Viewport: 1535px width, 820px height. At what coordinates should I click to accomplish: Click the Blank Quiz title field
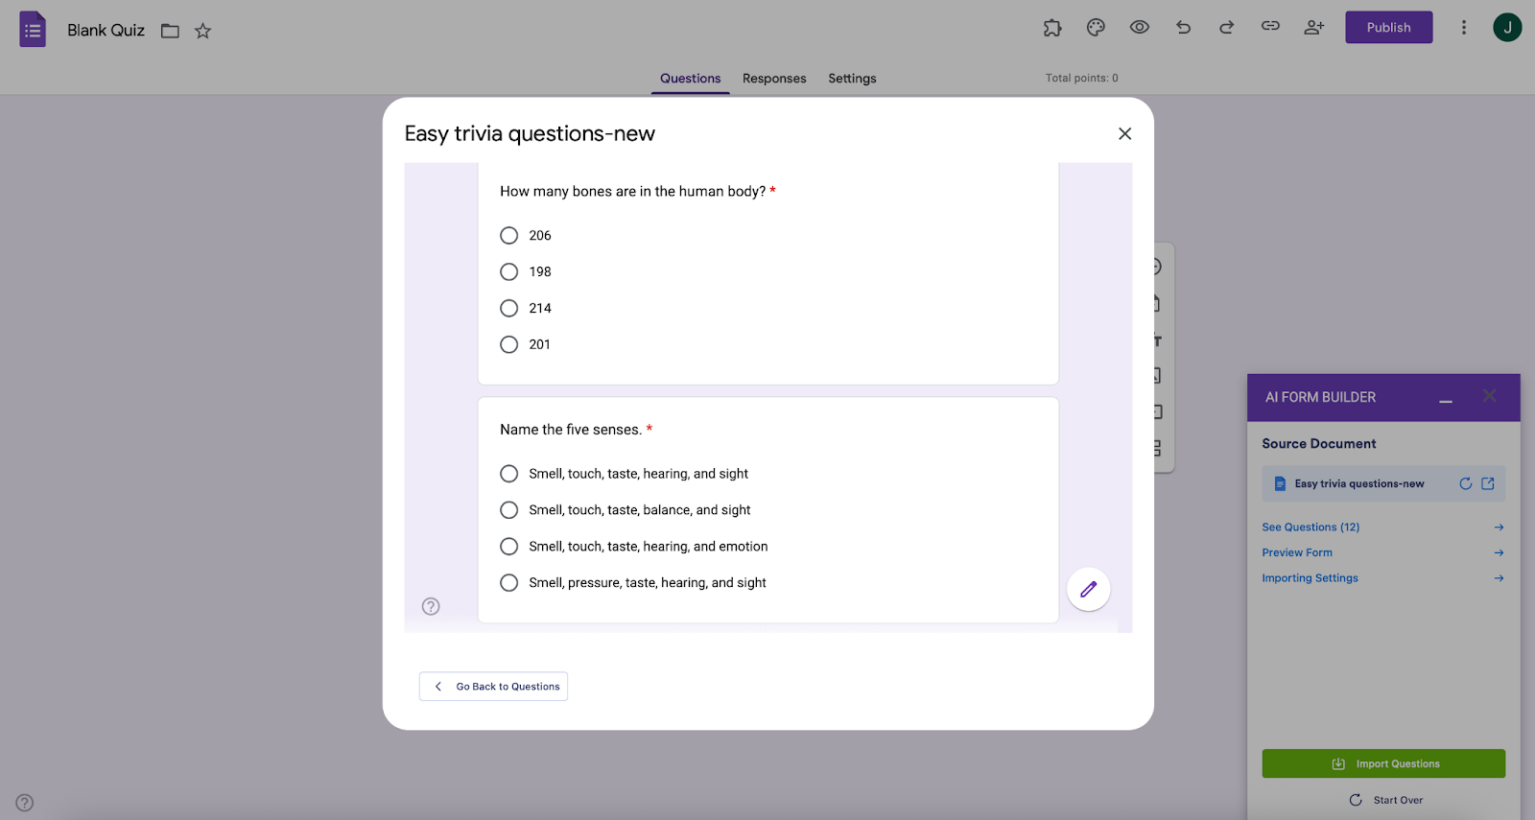106,30
